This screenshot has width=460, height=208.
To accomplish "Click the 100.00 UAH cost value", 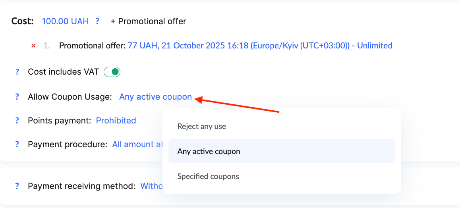I will point(66,21).
